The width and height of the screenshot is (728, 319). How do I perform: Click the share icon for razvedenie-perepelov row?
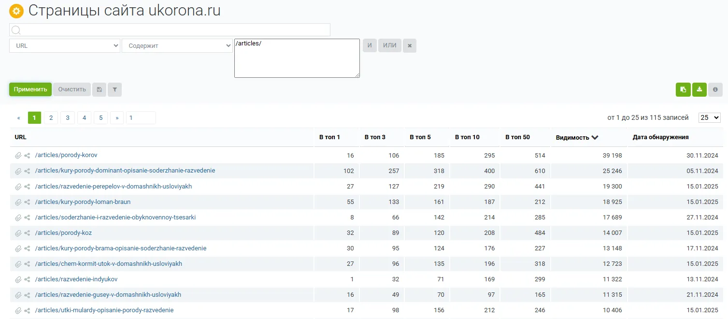(x=28, y=187)
